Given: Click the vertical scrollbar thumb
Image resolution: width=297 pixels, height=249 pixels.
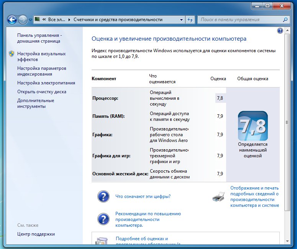Looking at the screenshot, I should coord(287,122).
